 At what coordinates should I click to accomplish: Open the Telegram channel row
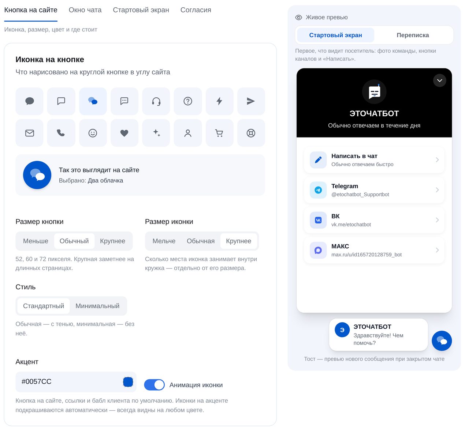click(x=374, y=190)
